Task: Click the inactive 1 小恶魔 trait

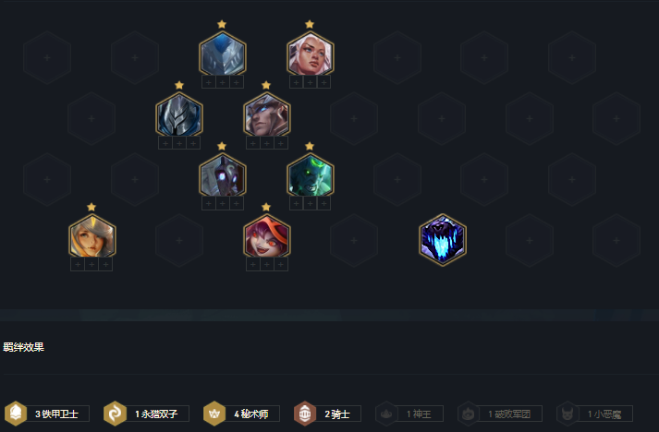Action: click(x=594, y=414)
